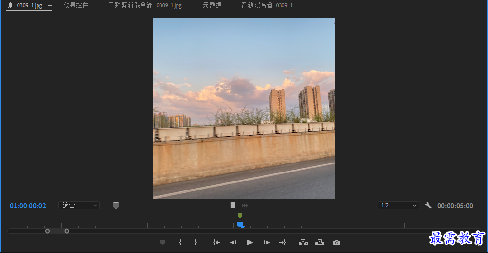Select the 源: 0309_1.jpg tab

coord(24,5)
